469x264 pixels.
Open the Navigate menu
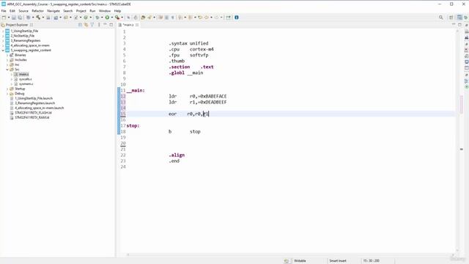pyautogui.click(x=53, y=11)
